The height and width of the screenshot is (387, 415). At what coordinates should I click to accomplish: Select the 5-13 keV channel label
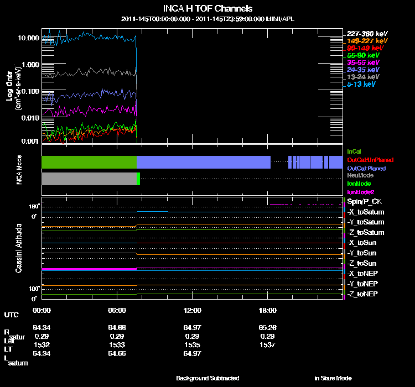(362, 84)
